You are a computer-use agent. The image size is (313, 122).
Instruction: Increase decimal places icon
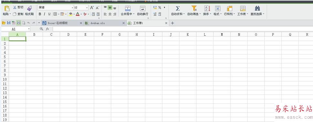point(155,14)
